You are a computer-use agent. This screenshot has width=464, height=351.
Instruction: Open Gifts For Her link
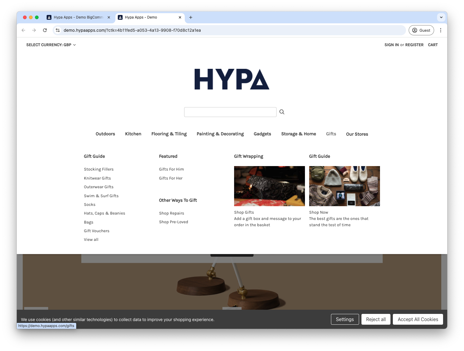[171, 178]
